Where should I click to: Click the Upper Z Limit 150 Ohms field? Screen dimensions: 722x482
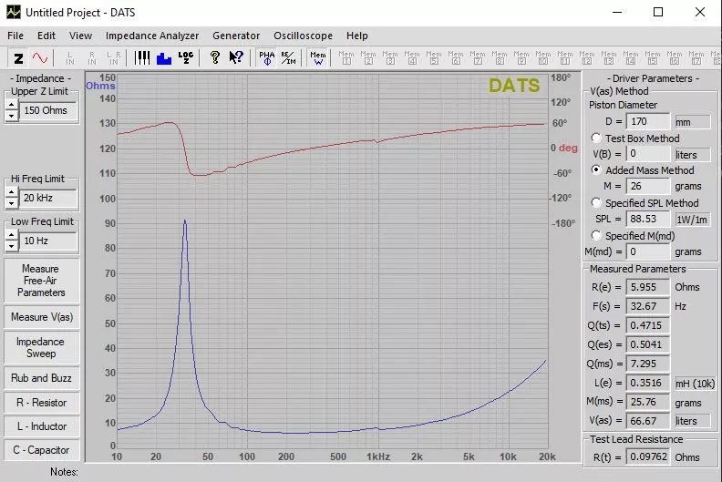point(48,110)
